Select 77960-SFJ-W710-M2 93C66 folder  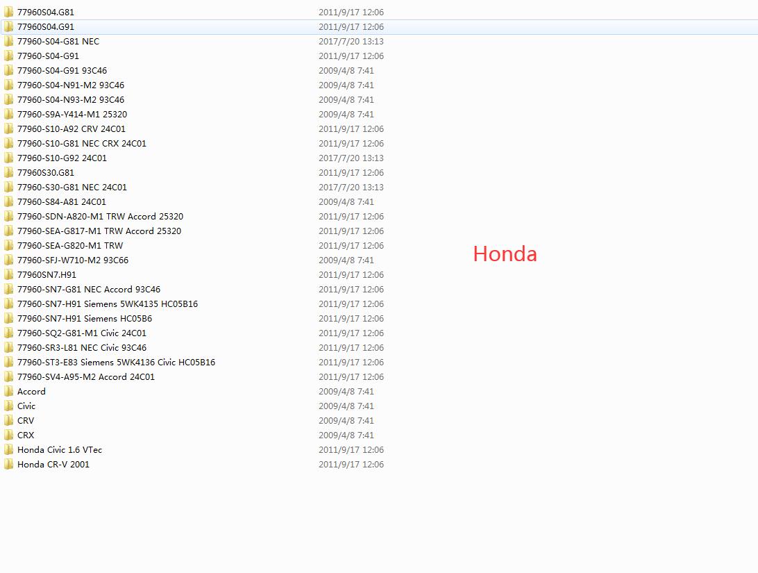tap(73, 260)
